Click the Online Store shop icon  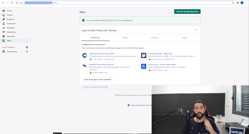point(4,51)
